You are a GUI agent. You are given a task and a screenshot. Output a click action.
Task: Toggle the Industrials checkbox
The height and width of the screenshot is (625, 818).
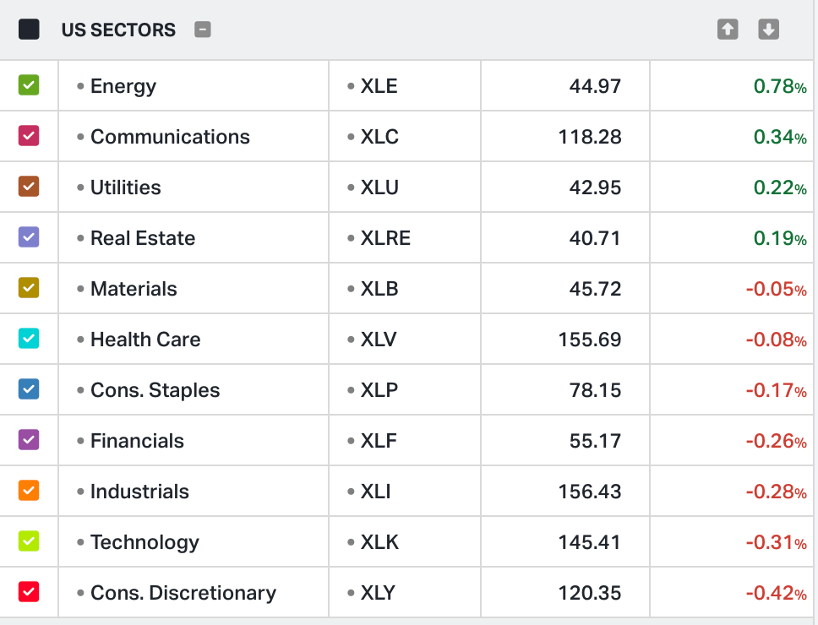pyautogui.click(x=29, y=491)
